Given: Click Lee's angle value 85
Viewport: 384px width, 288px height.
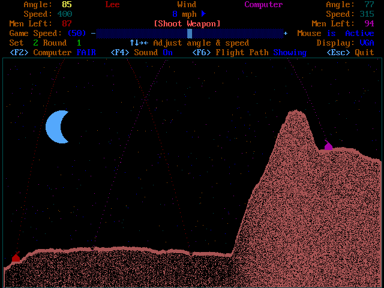Looking at the screenshot, I should [x=67, y=4].
